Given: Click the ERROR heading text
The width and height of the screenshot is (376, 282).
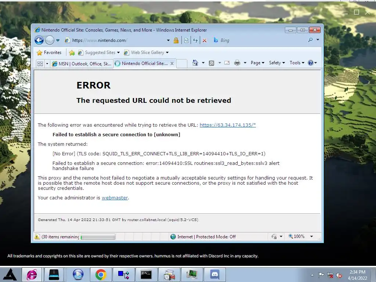Looking at the screenshot, I should click(x=94, y=85).
